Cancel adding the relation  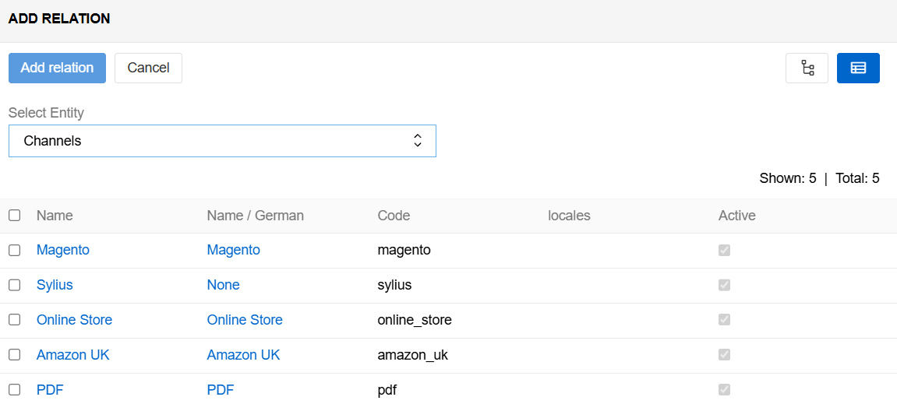[x=148, y=68]
